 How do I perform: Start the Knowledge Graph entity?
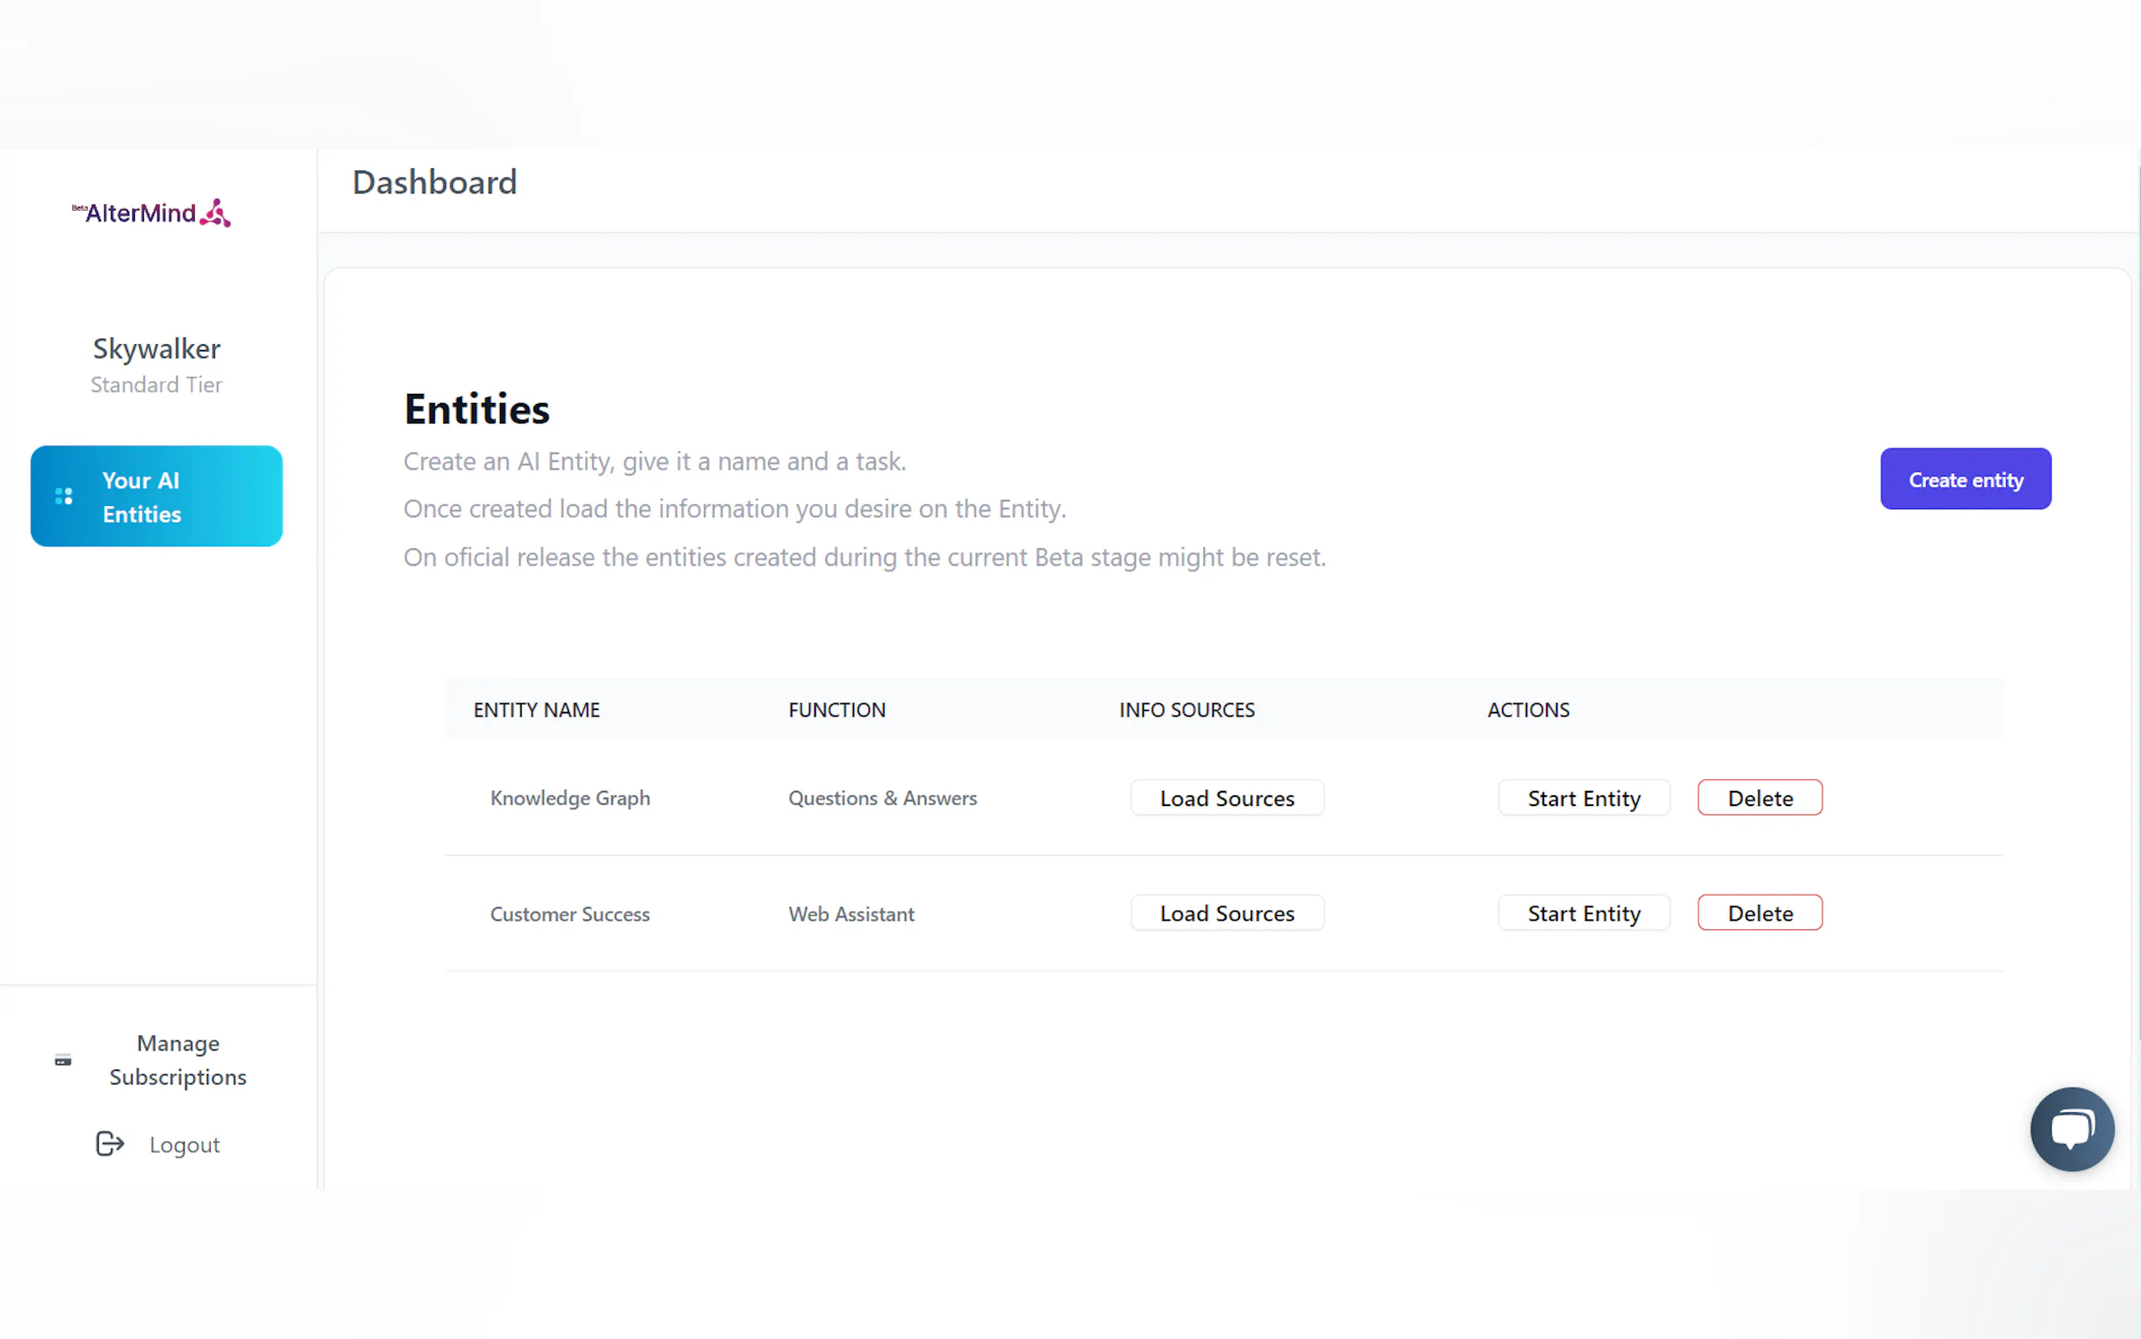point(1583,798)
